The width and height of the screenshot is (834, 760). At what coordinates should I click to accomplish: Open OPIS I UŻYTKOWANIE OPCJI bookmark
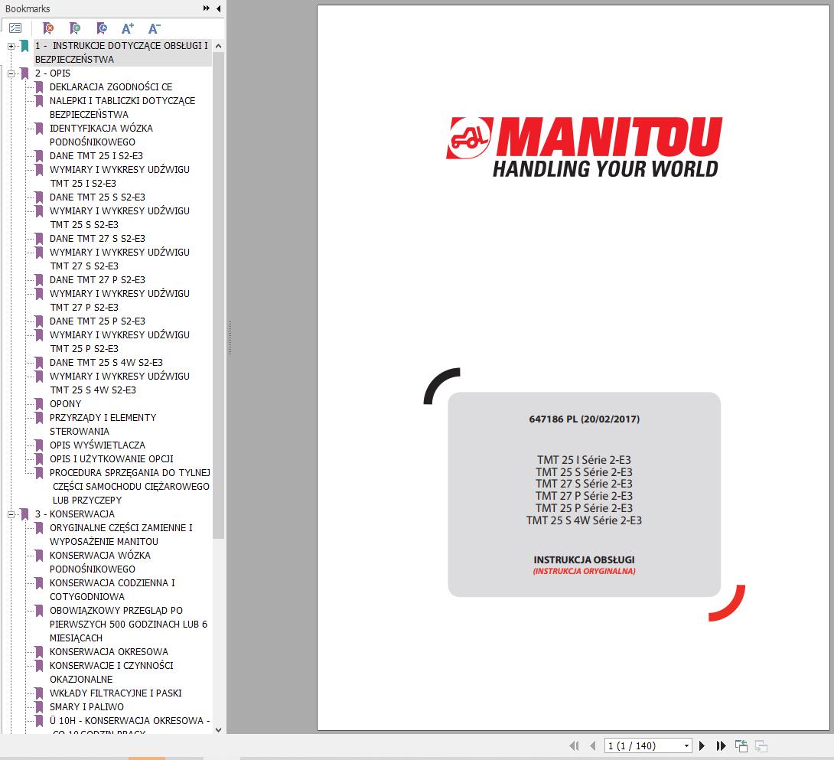[112, 458]
